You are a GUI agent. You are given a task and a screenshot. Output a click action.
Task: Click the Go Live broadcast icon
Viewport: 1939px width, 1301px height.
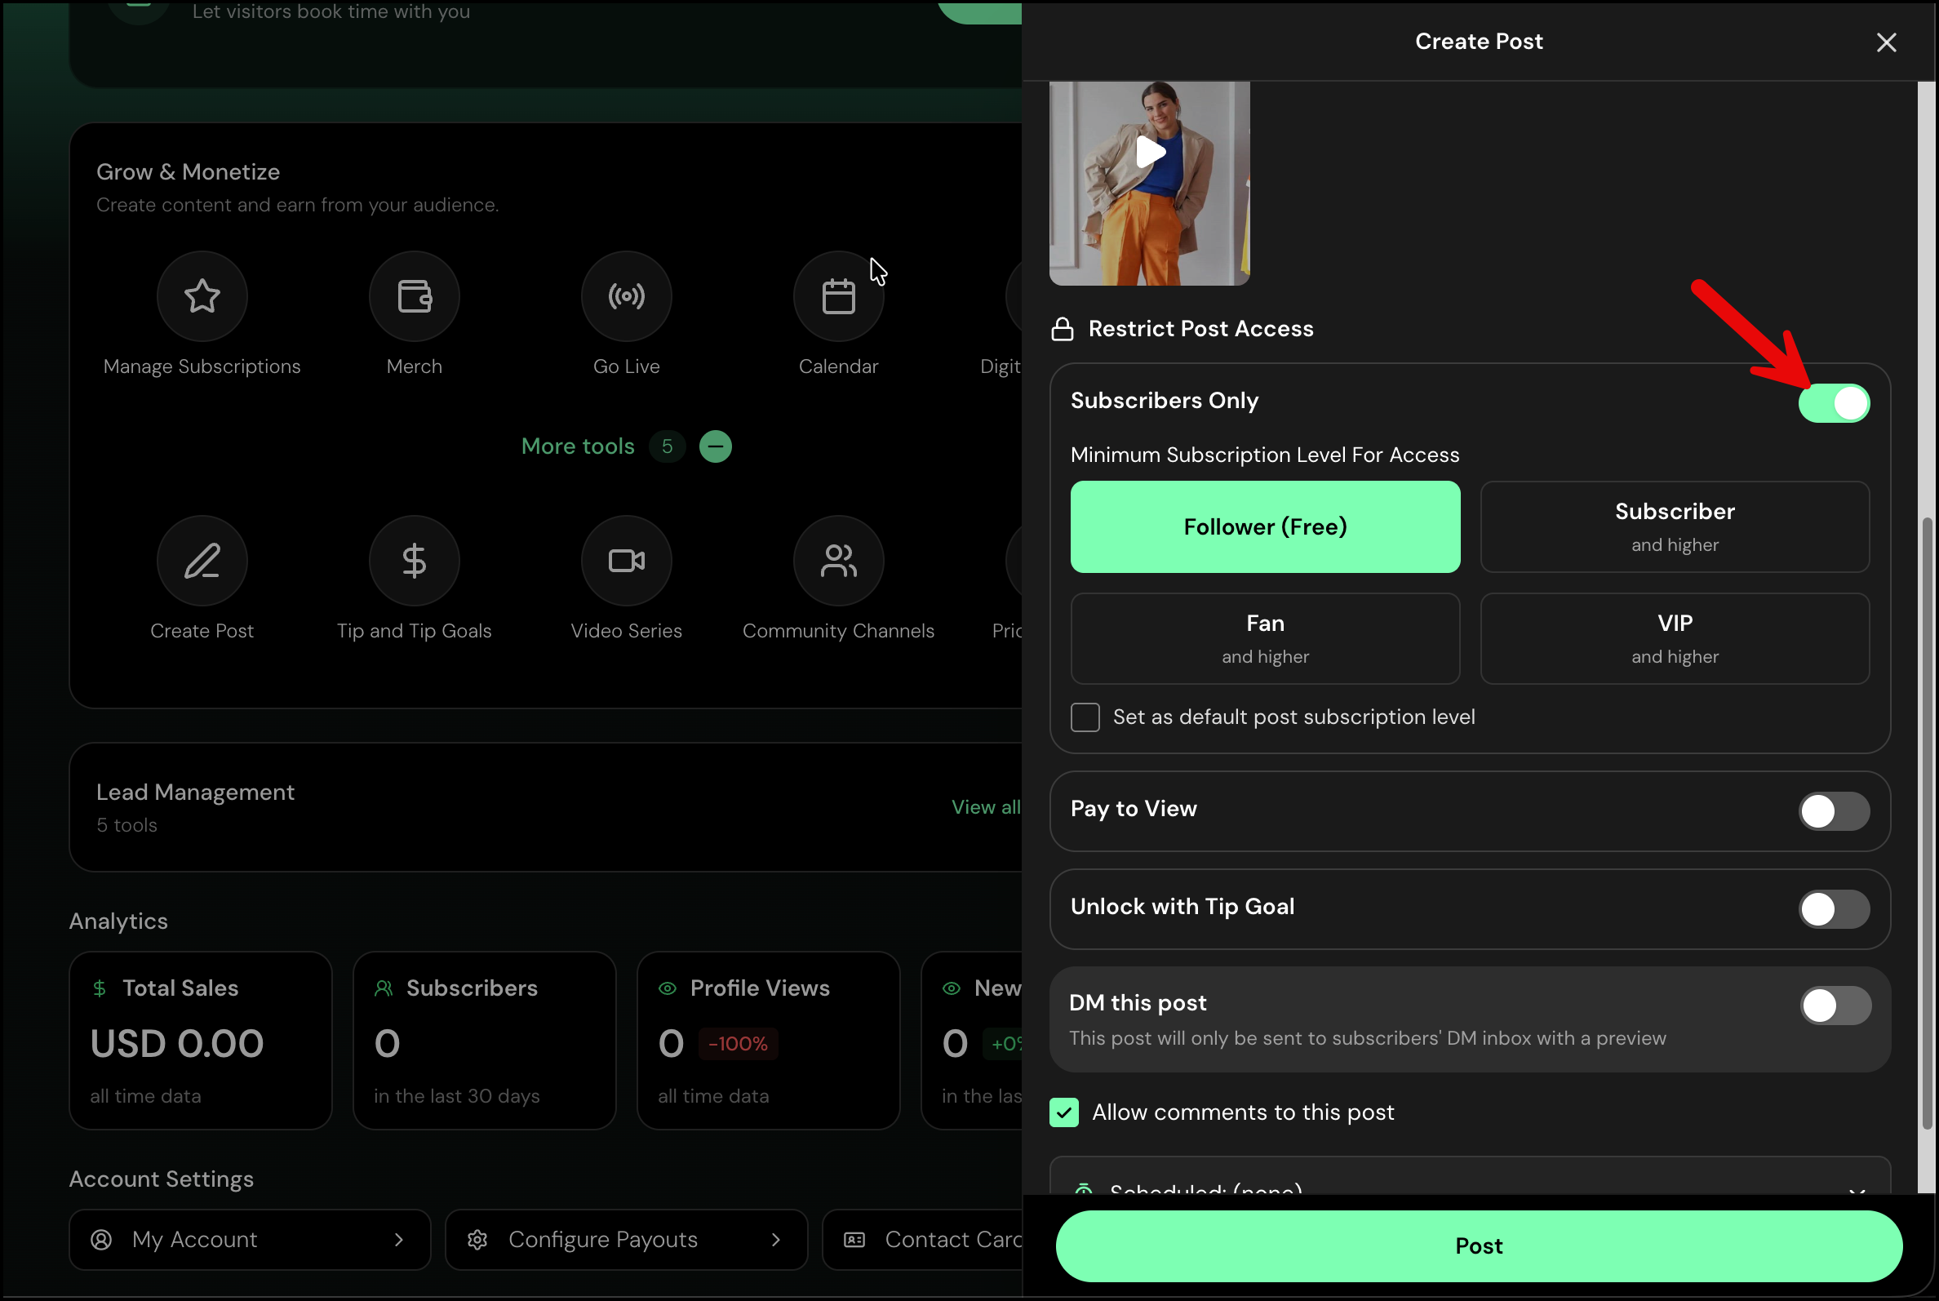[627, 296]
